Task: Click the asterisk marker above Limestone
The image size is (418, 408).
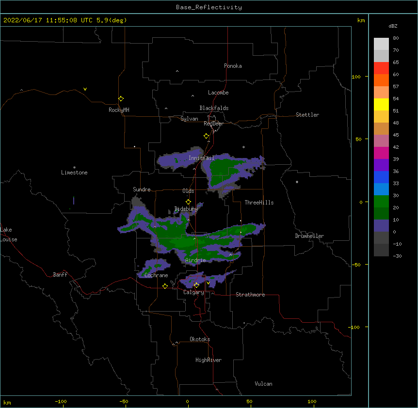Action: 74,168
